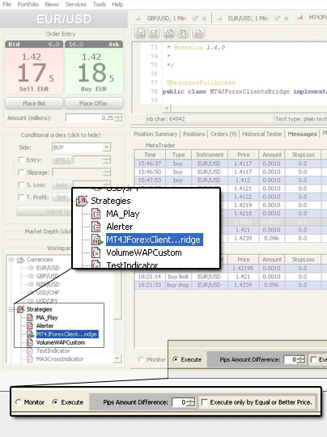Open the Side dropdown showing BUY
The height and width of the screenshot is (437, 327).
(x=82, y=147)
